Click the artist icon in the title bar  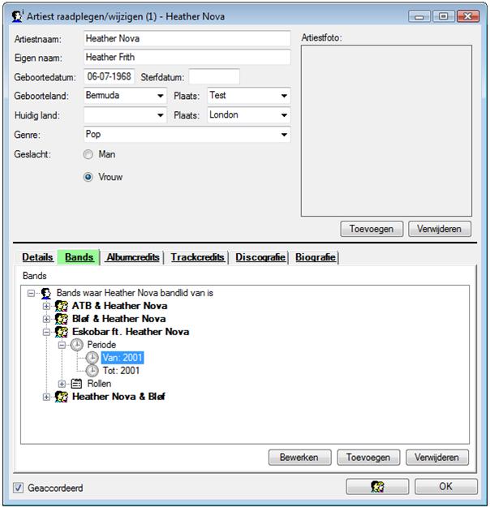click(17, 16)
